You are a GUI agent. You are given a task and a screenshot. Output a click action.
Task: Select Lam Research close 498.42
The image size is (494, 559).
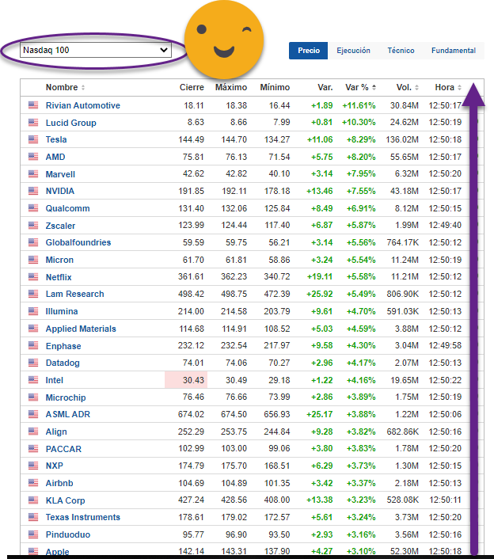tap(191, 294)
